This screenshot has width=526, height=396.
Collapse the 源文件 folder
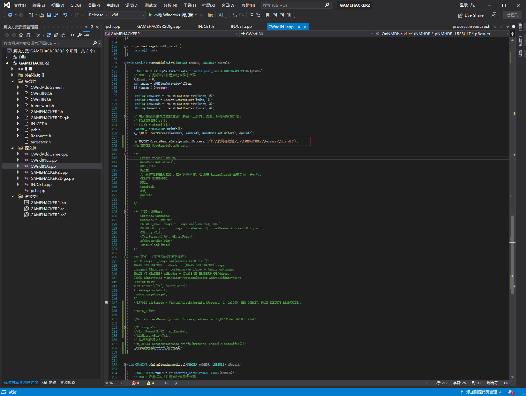[x=12, y=148]
